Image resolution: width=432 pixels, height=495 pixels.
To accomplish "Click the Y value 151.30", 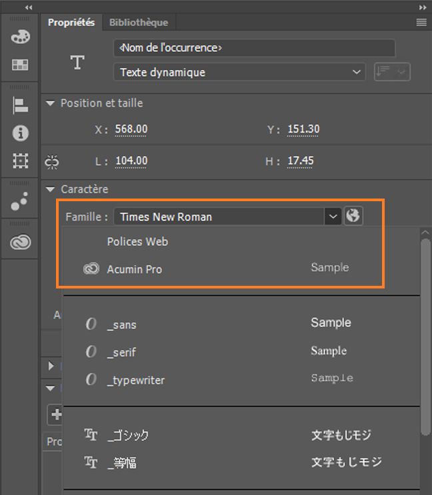I will [x=303, y=129].
